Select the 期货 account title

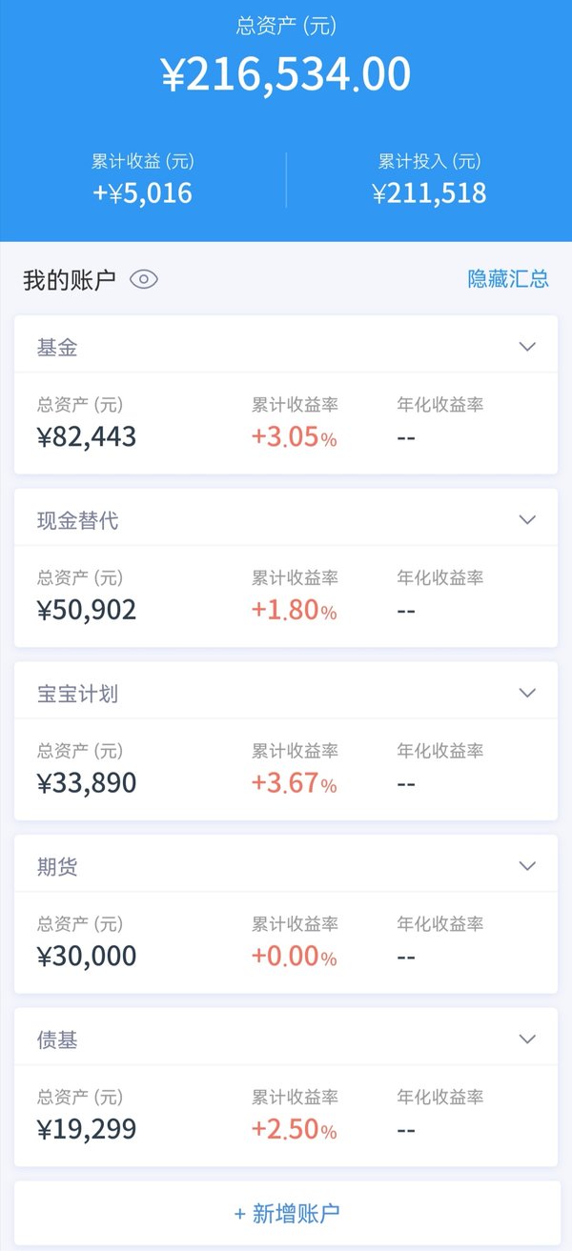(x=57, y=867)
